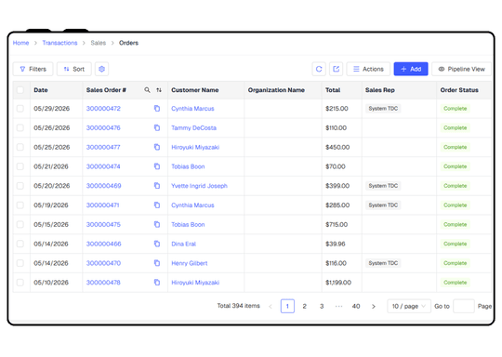Copy the order number 300000477

coord(157,147)
